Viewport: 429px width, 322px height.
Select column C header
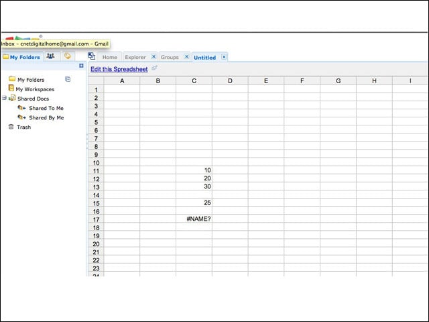pyautogui.click(x=194, y=80)
